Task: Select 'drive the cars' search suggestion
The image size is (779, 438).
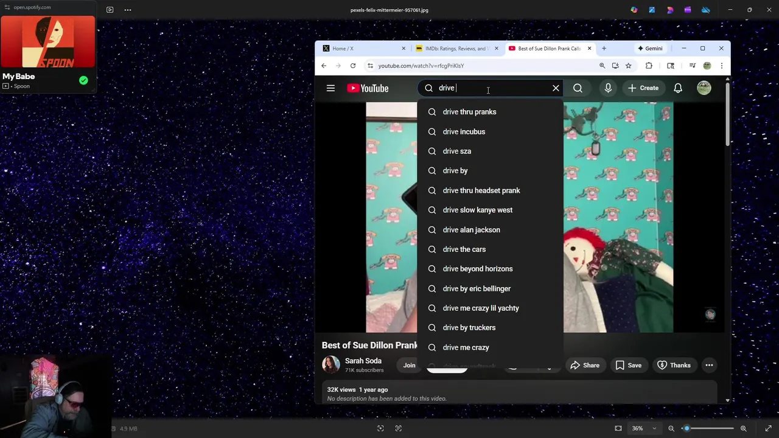Action: [491, 249]
